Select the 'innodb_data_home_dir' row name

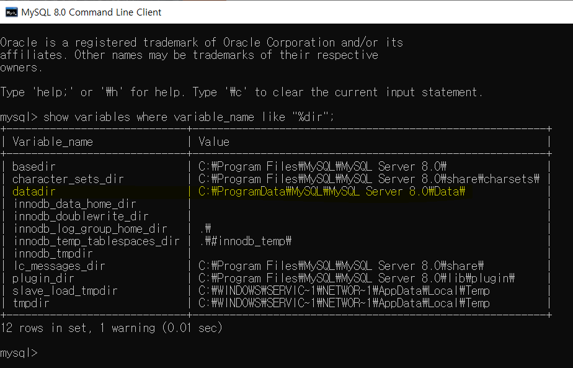pyautogui.click(x=75, y=204)
